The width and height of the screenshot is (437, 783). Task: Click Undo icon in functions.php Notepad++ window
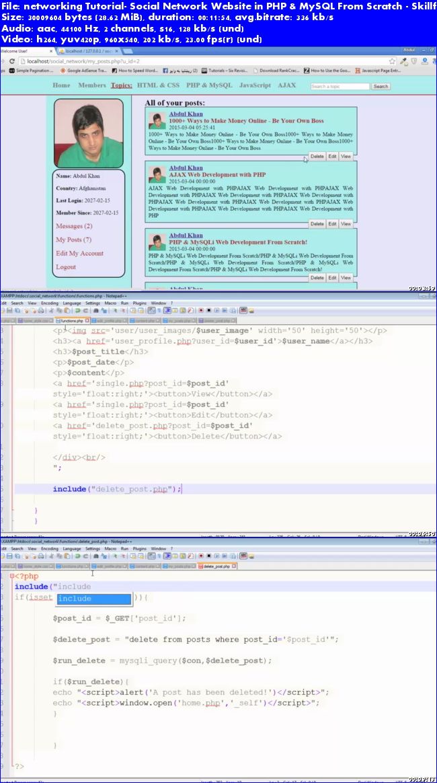[77, 310]
